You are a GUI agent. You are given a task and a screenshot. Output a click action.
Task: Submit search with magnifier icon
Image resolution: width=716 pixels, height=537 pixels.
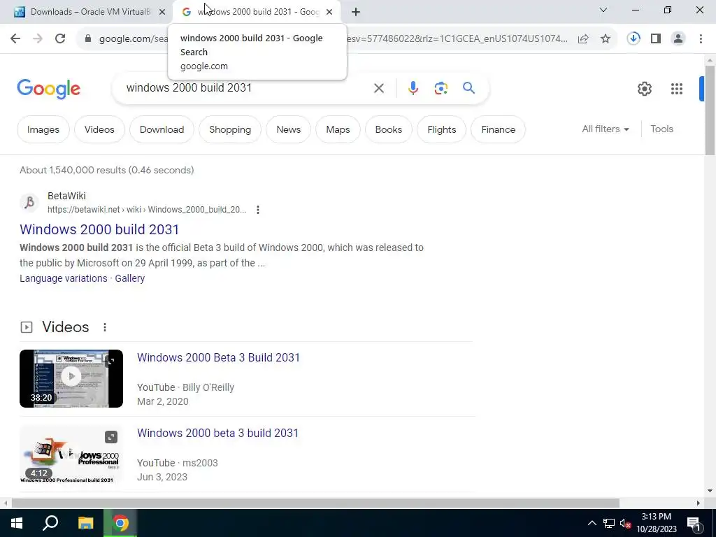point(468,88)
